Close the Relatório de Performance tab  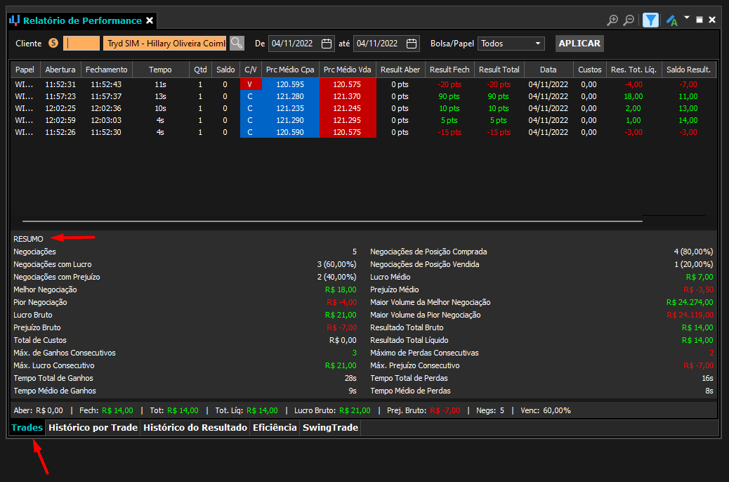[x=150, y=20]
